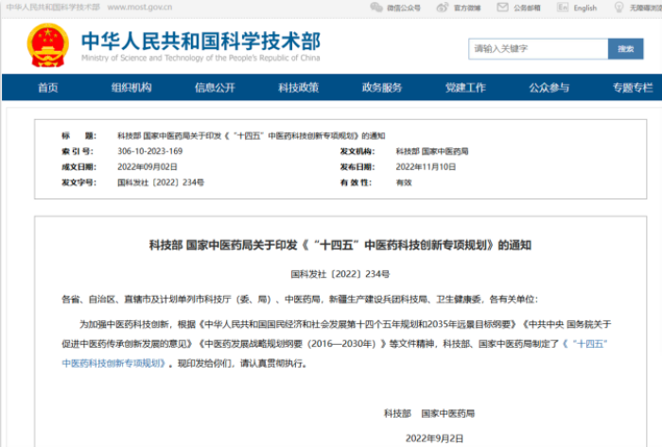Click the 公务邮箱 link text
The width and height of the screenshot is (662, 447).
(x=527, y=8)
